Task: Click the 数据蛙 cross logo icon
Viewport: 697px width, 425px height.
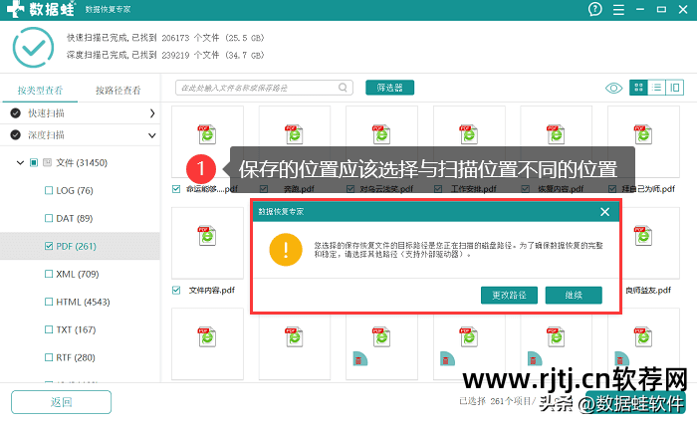Action: point(15,9)
